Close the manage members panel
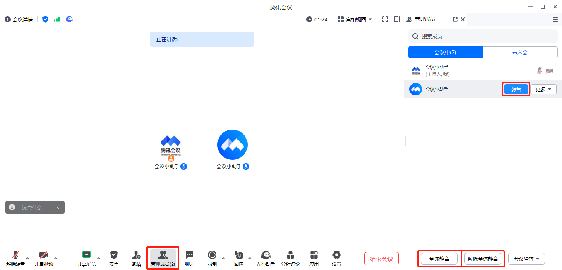The width and height of the screenshot is (562, 270). [463, 19]
